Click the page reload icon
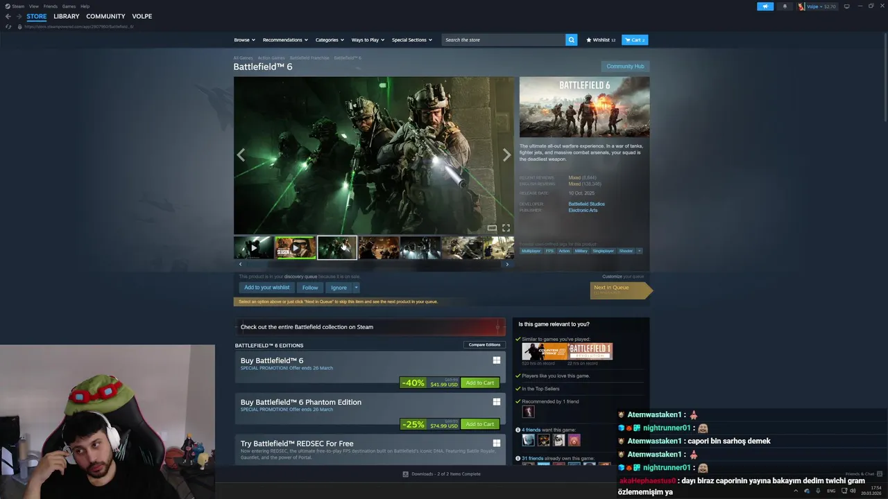This screenshot has width=888, height=499. click(8, 26)
